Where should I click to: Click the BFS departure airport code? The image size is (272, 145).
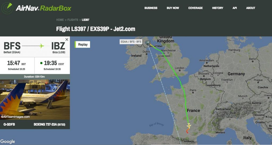coord(12,46)
